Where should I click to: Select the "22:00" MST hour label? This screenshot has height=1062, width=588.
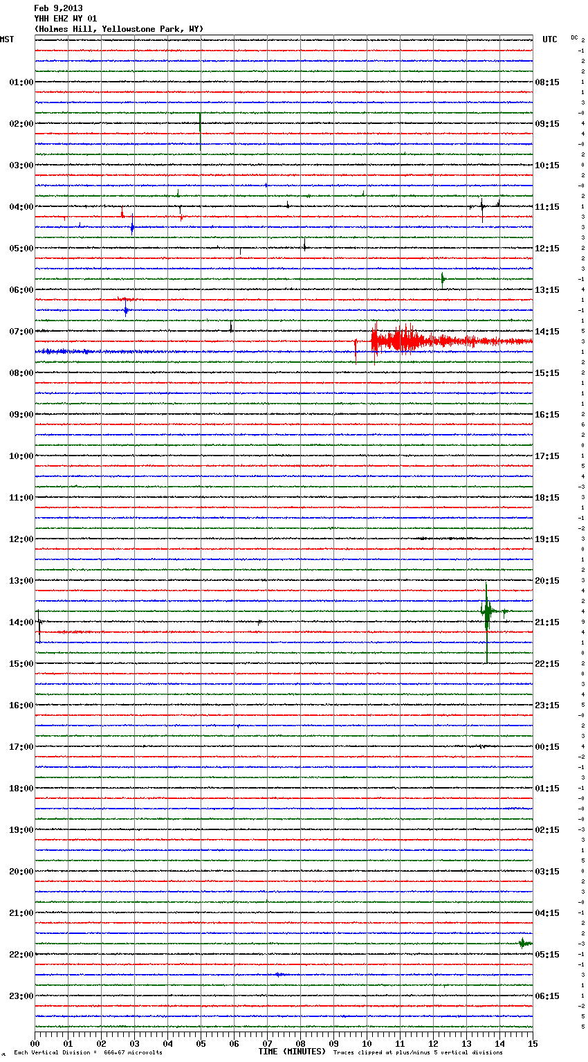click(x=21, y=955)
